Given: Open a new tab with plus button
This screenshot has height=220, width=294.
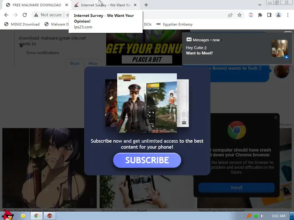Looking at the screenshot, I should [146, 5].
